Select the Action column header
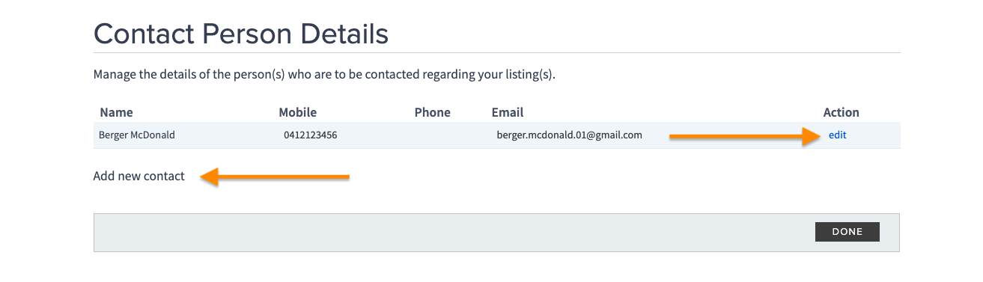The image size is (983, 282). (x=841, y=112)
